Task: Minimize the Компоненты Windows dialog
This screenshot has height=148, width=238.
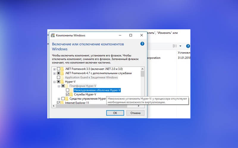Action: coord(120,35)
